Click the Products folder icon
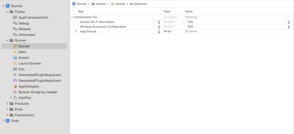294x134 pixels. tap(11, 103)
